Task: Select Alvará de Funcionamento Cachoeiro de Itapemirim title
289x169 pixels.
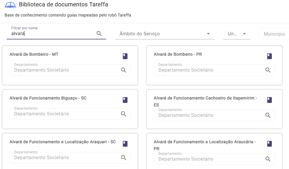Action: coord(205,101)
